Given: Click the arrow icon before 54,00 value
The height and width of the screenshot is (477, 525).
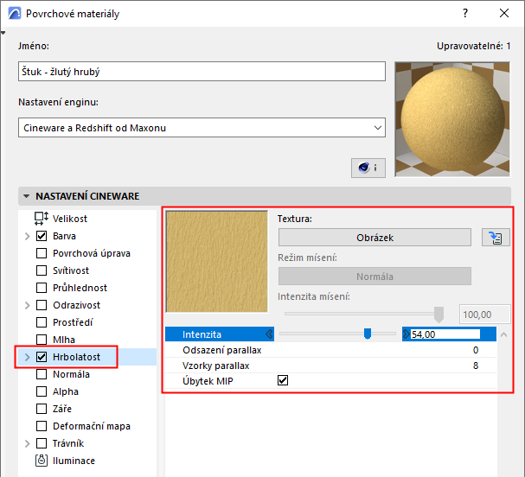Looking at the screenshot, I should click(407, 334).
